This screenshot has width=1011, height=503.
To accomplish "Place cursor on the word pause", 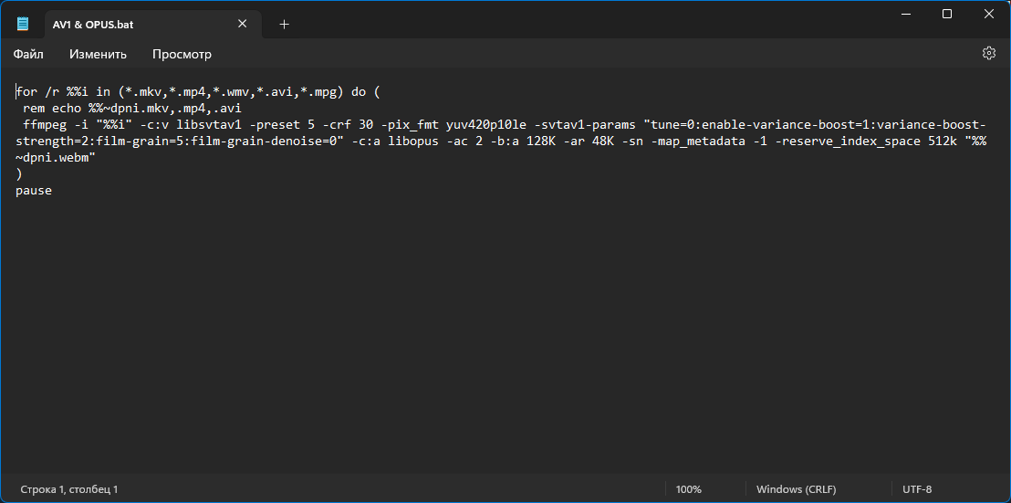I will pyautogui.click(x=34, y=190).
